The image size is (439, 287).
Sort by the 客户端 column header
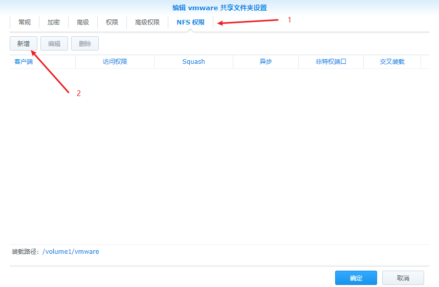click(42, 62)
